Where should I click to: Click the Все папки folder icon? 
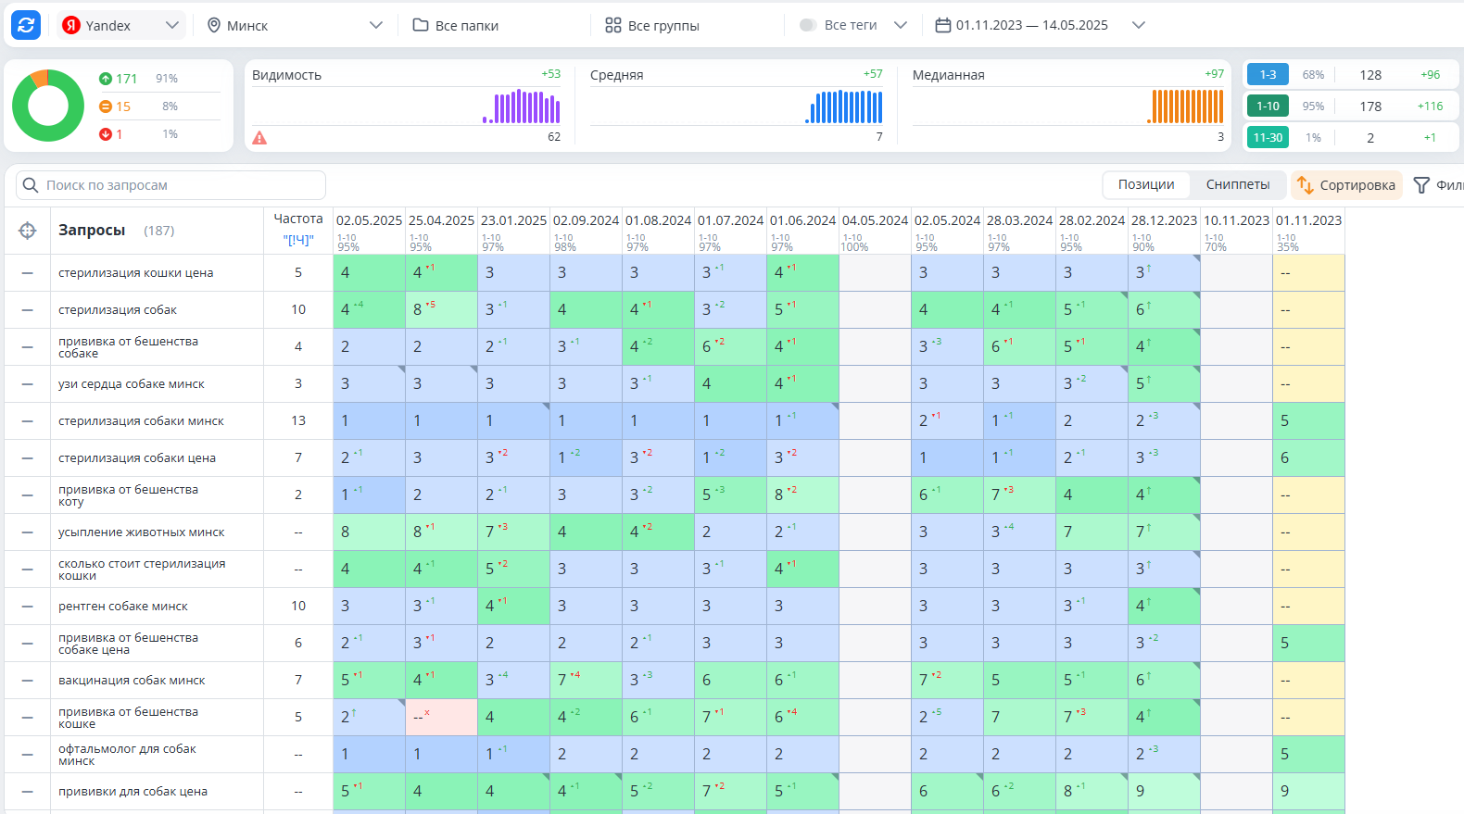[421, 25]
